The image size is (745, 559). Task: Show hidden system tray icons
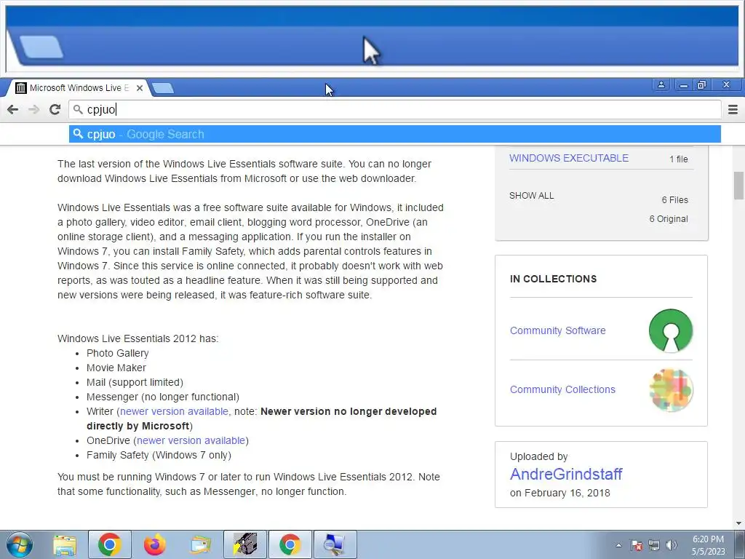[x=618, y=545]
